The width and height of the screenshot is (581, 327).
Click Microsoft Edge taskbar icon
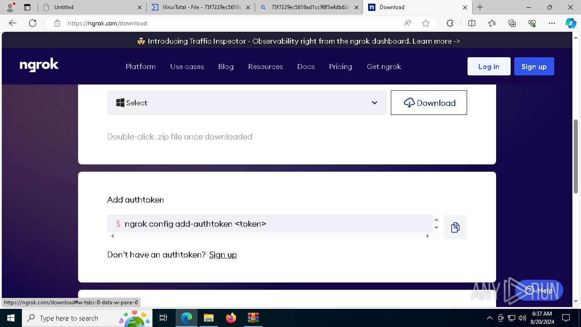[x=187, y=318]
